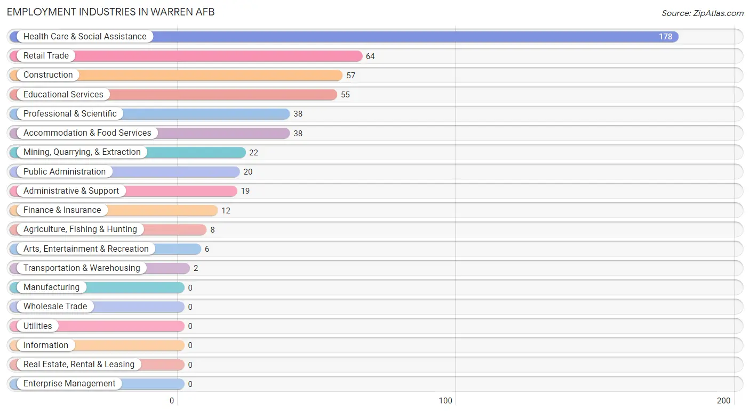This screenshot has height=413, width=750.
Task: Click the Professional & Scientific label
Action: pyautogui.click(x=70, y=113)
